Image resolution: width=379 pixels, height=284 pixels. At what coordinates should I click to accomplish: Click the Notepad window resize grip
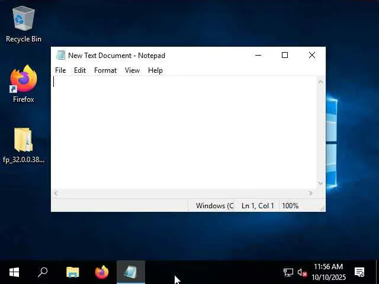click(x=322, y=208)
